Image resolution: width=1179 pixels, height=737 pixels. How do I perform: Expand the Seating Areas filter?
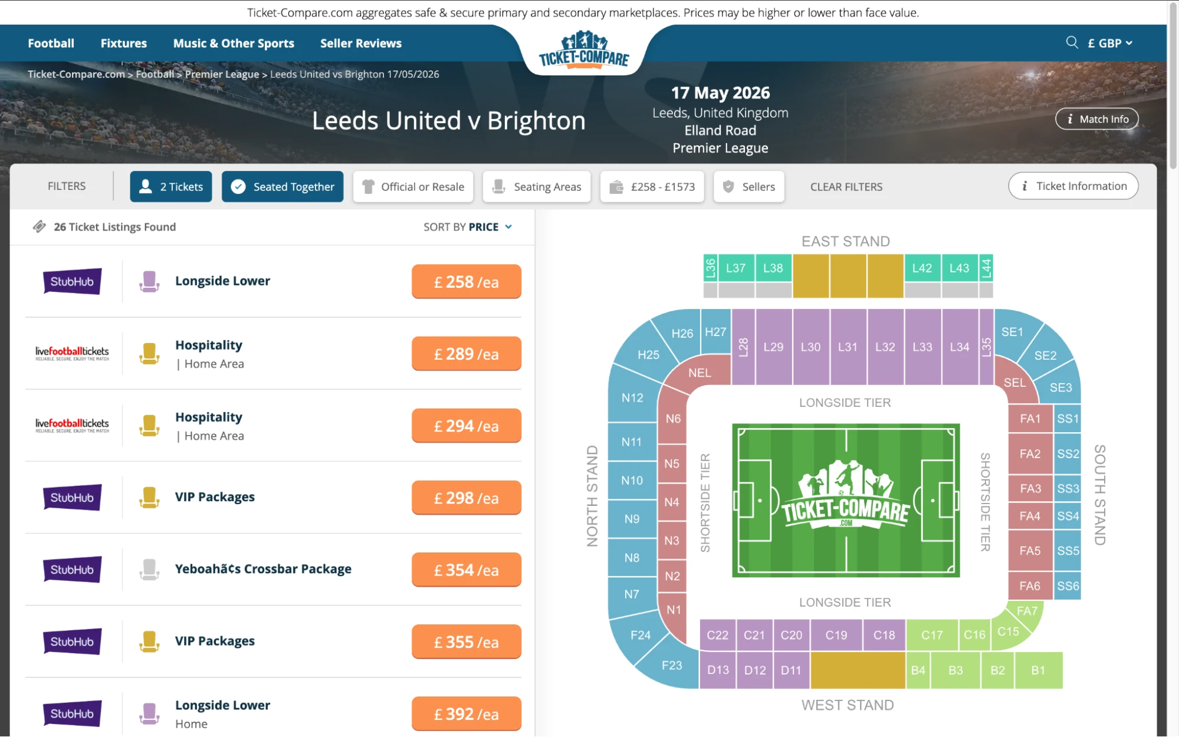click(x=537, y=186)
